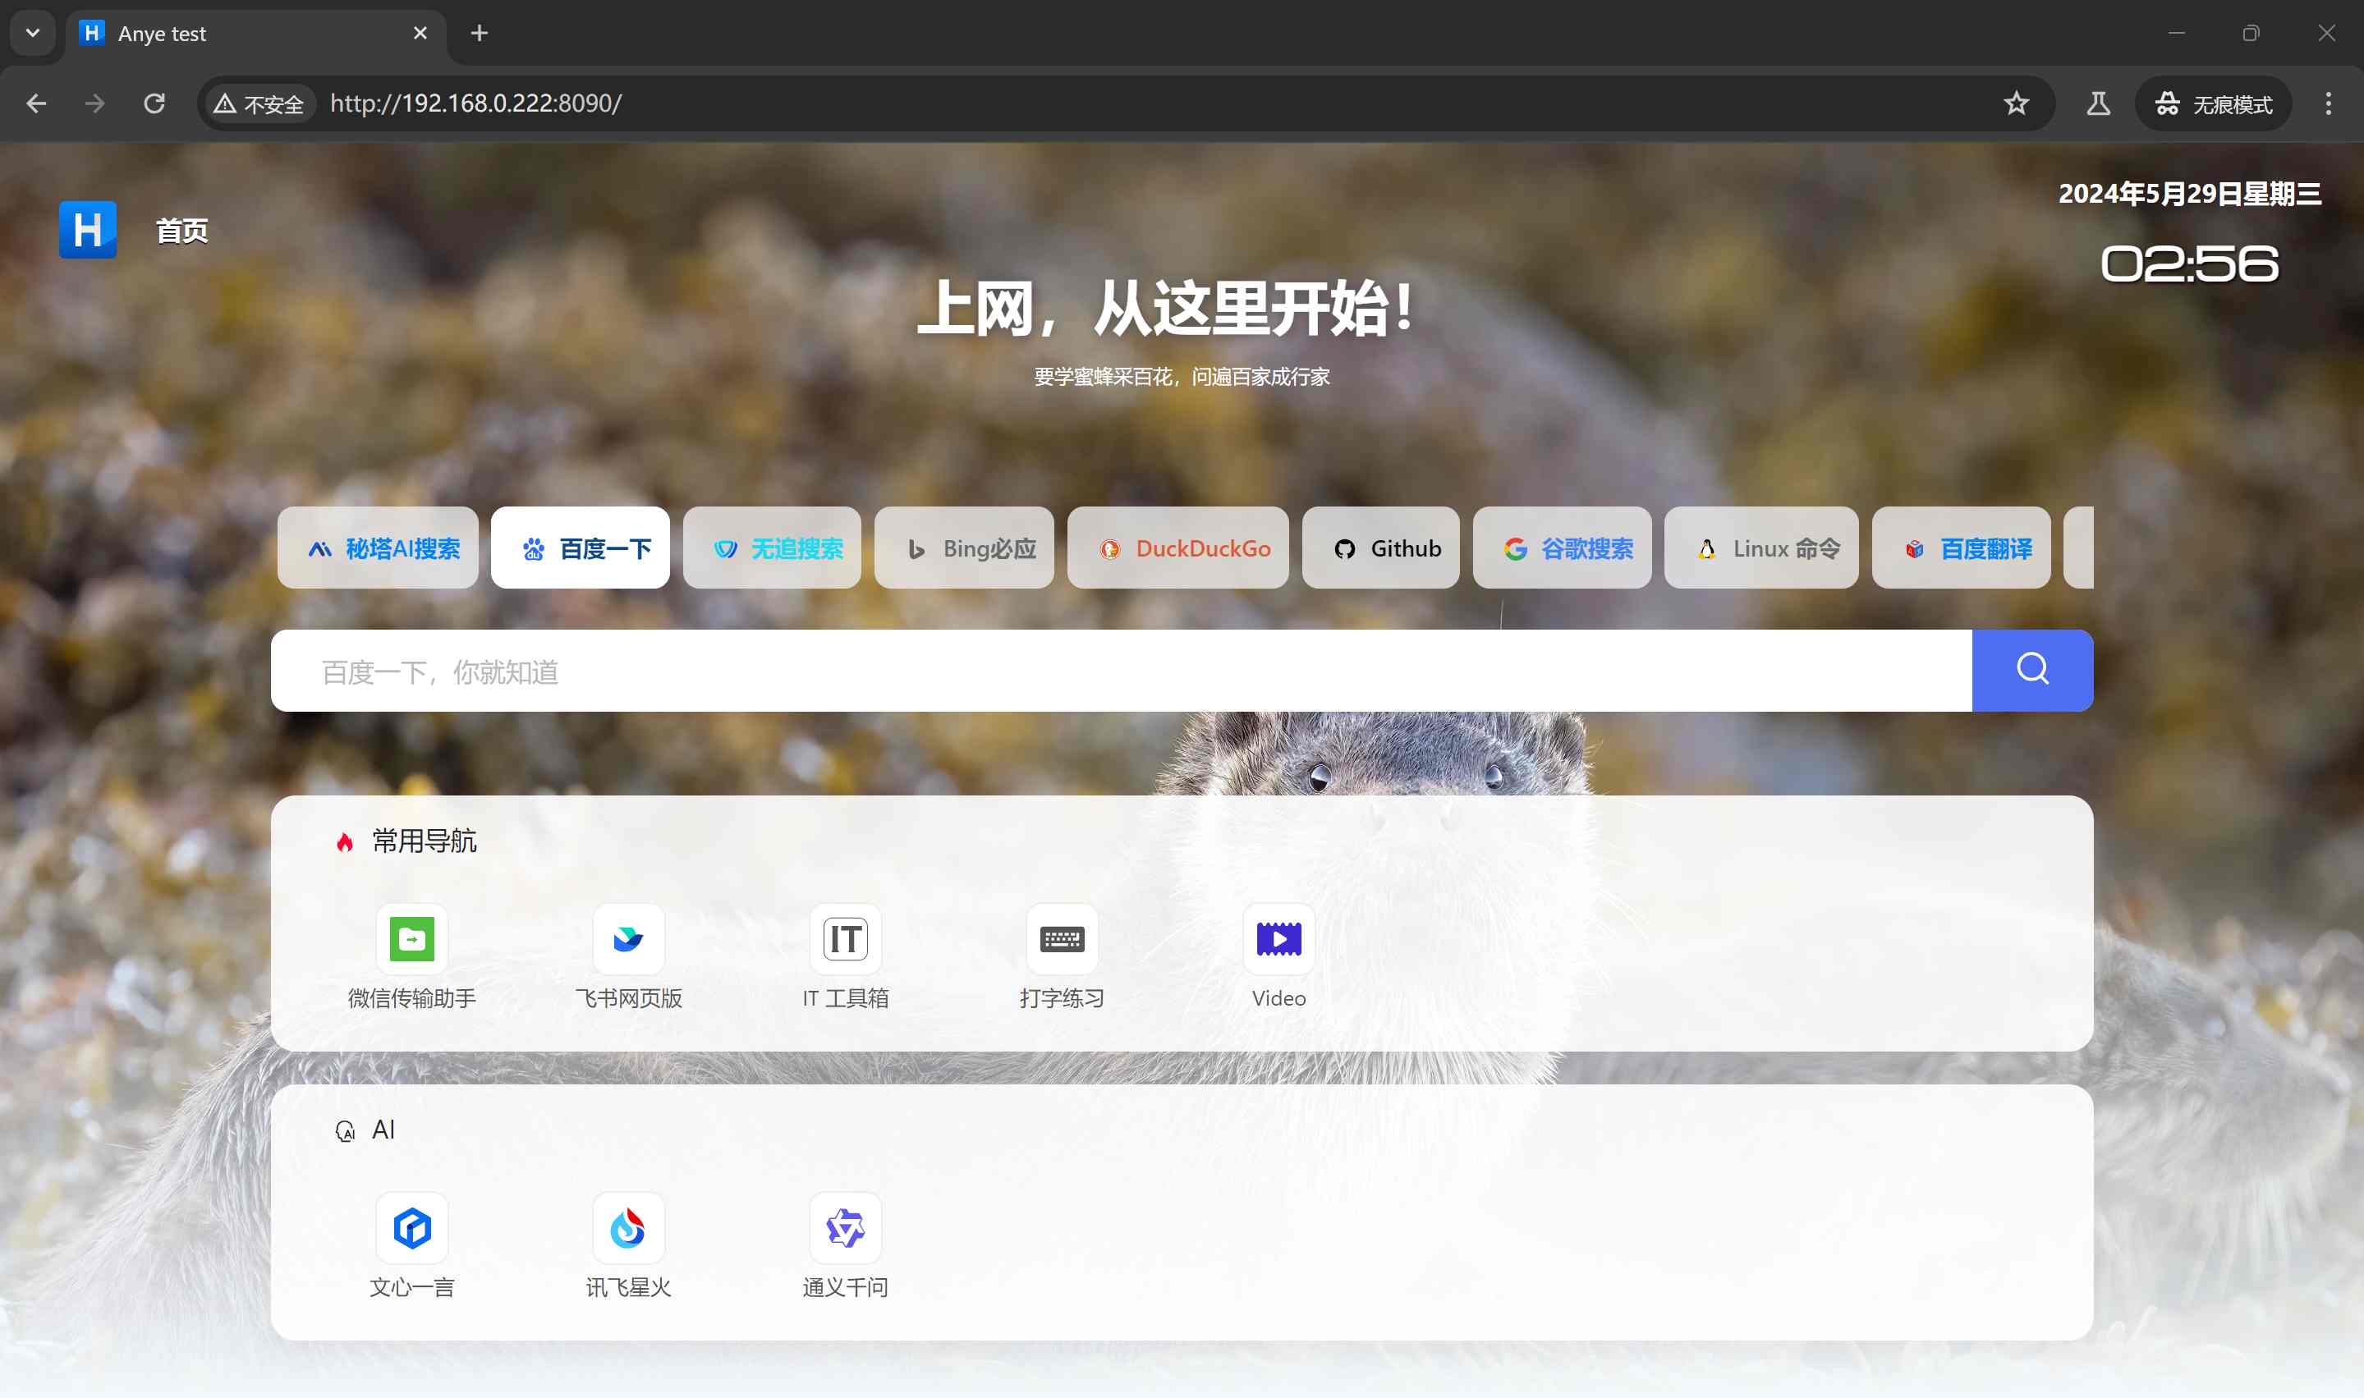
Task: Open the Chrome three-dot menu
Action: [x=2327, y=103]
